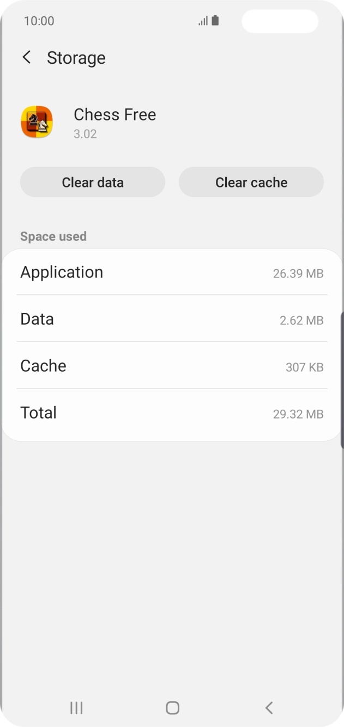Tap the battery icon in status bar
The image size is (344, 727).
click(215, 20)
